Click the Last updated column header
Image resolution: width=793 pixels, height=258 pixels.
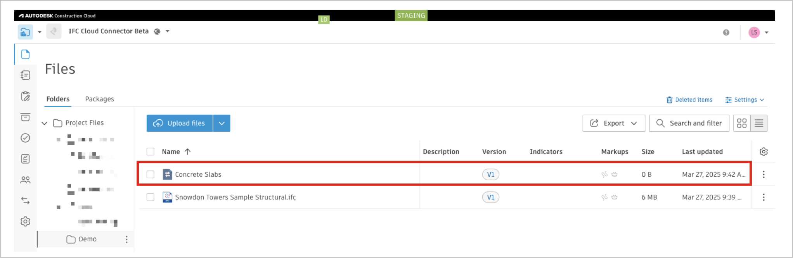[703, 152]
